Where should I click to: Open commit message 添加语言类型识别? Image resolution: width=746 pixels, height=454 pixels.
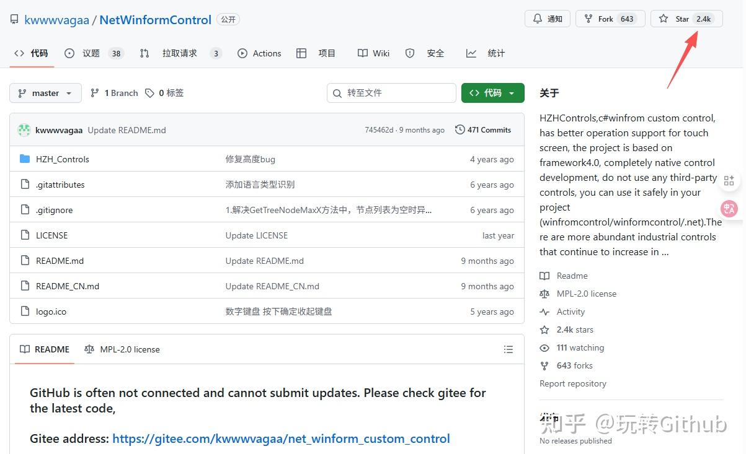point(260,185)
